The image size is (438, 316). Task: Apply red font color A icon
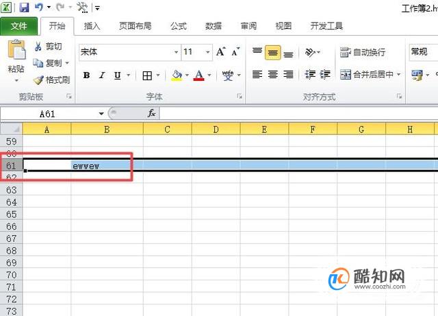(x=198, y=75)
